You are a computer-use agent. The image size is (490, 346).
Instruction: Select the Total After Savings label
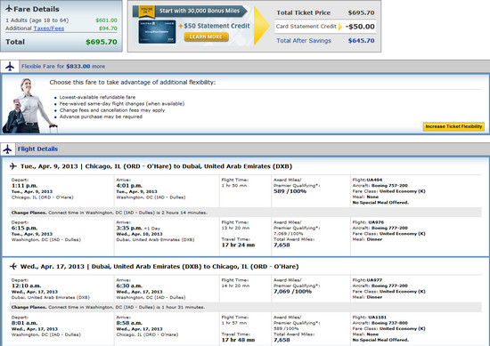tap(304, 41)
